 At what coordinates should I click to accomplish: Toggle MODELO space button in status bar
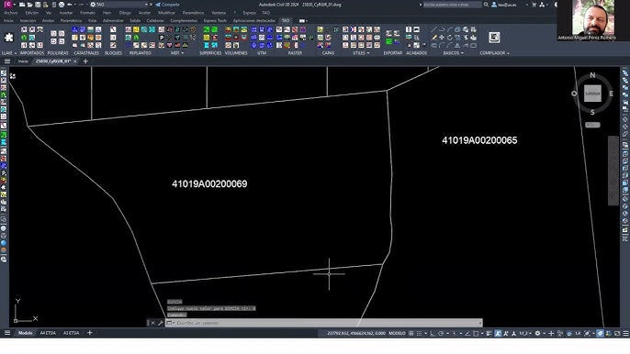click(x=397, y=333)
